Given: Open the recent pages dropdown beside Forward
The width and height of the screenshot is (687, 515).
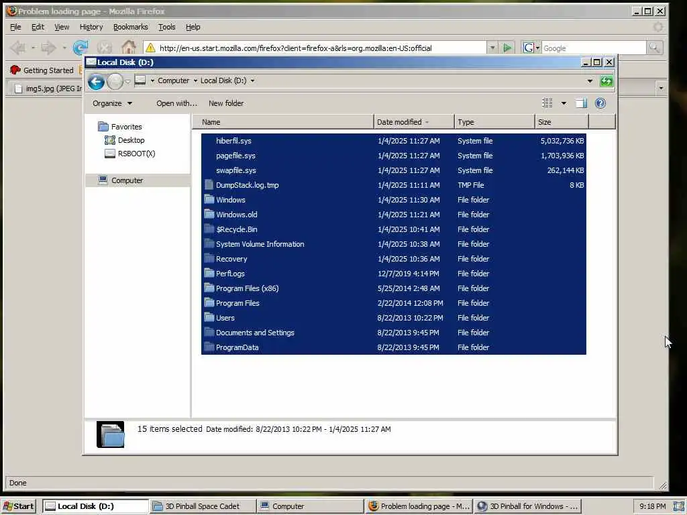Looking at the screenshot, I should pyautogui.click(x=127, y=81).
